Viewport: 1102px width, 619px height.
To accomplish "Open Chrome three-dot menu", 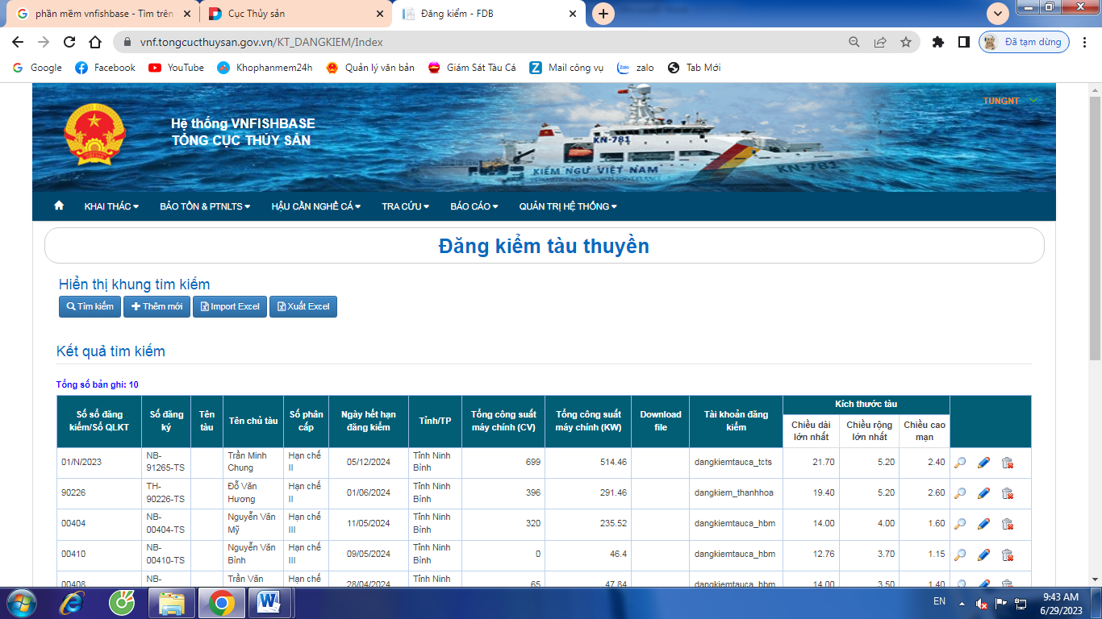I will (x=1083, y=42).
